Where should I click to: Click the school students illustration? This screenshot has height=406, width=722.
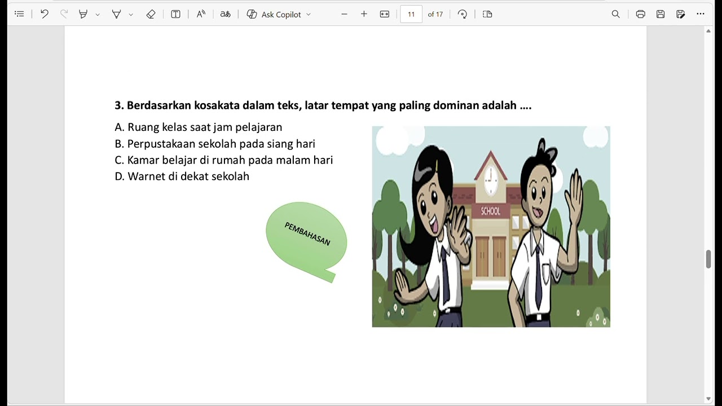coord(491,227)
